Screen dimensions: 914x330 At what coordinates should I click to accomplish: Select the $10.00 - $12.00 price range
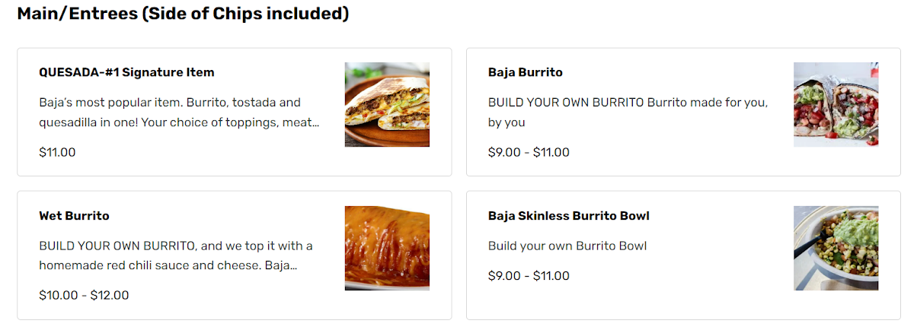click(84, 295)
